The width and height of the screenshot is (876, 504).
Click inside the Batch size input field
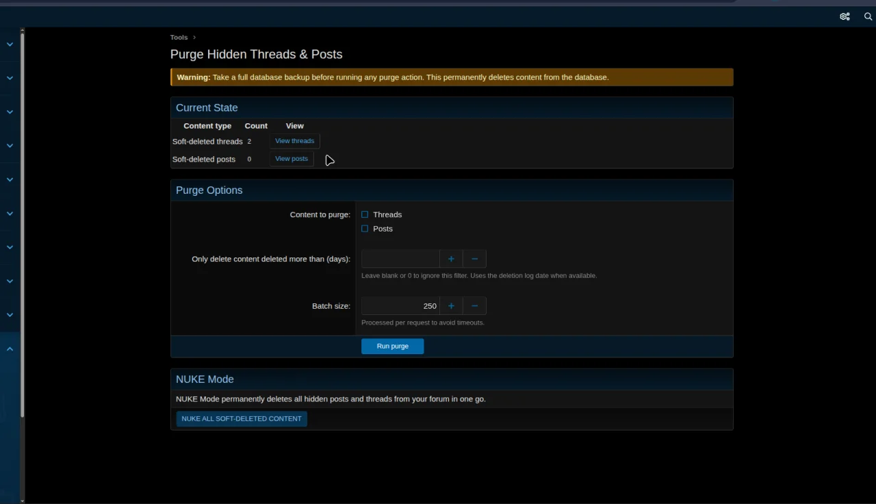(400, 305)
